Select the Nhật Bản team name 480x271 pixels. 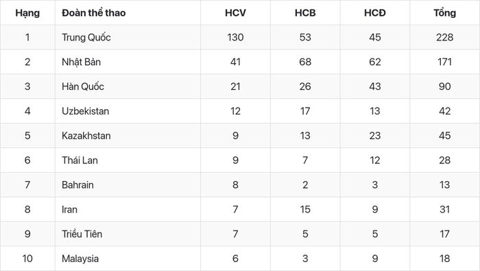pos(81,62)
